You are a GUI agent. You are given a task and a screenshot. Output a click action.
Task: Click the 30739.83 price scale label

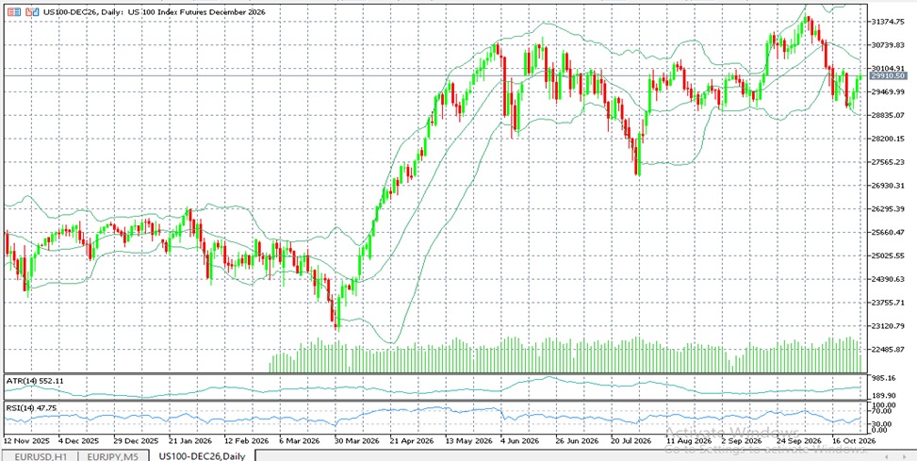[x=888, y=45]
